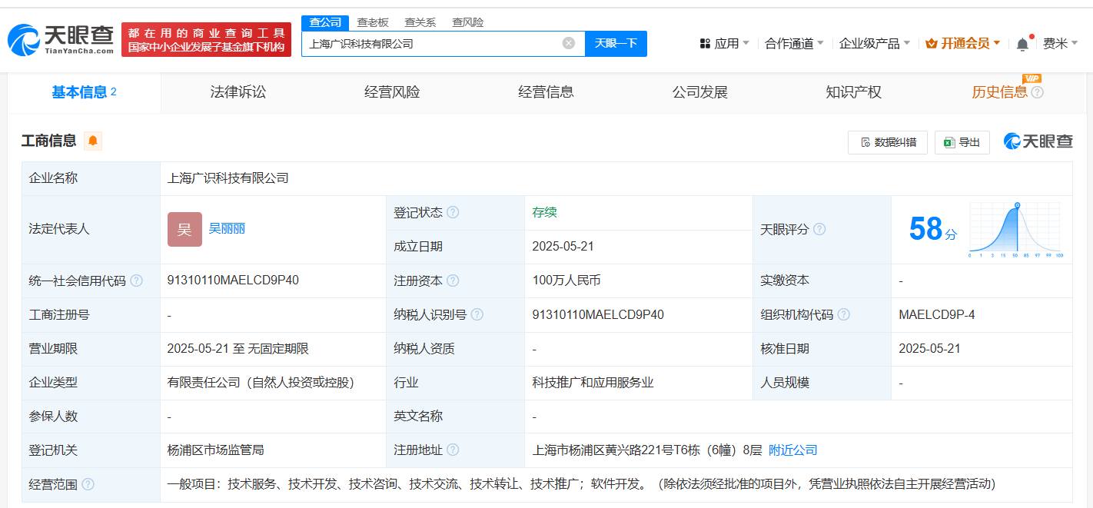The height and width of the screenshot is (508, 1093).
Task: Expand the 企业级产品 menu
Action: [x=874, y=44]
